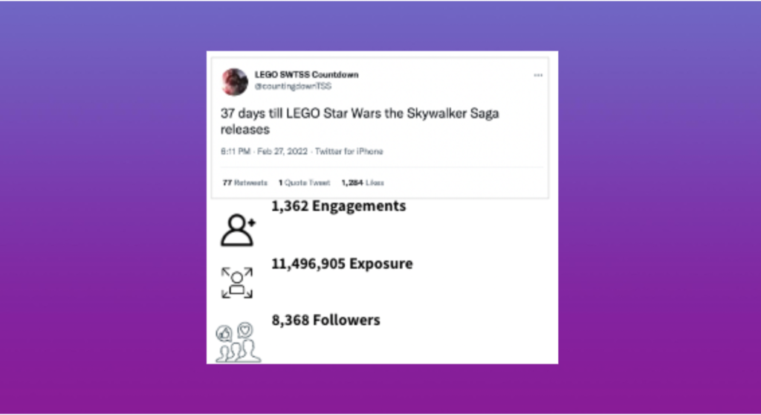Click the add-user Engagements icon
Viewport: 761px width, 415px height.
pyautogui.click(x=239, y=230)
